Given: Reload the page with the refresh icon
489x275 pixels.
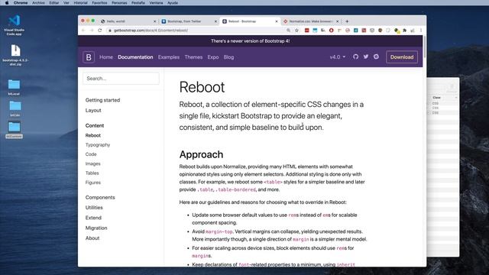Looking at the screenshot, I should pyautogui.click(x=100, y=31).
